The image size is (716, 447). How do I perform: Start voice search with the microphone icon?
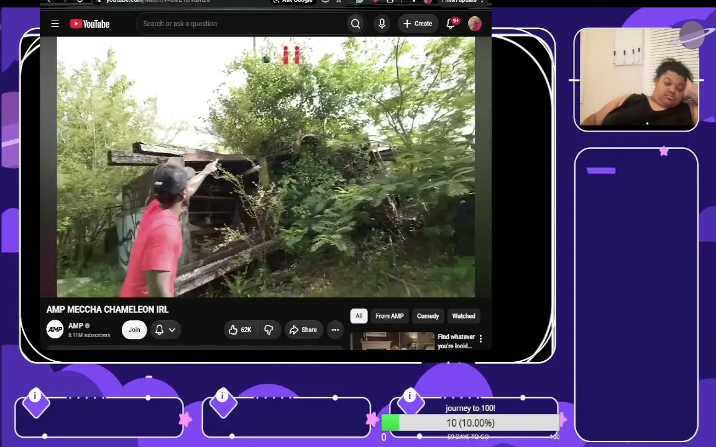click(382, 24)
